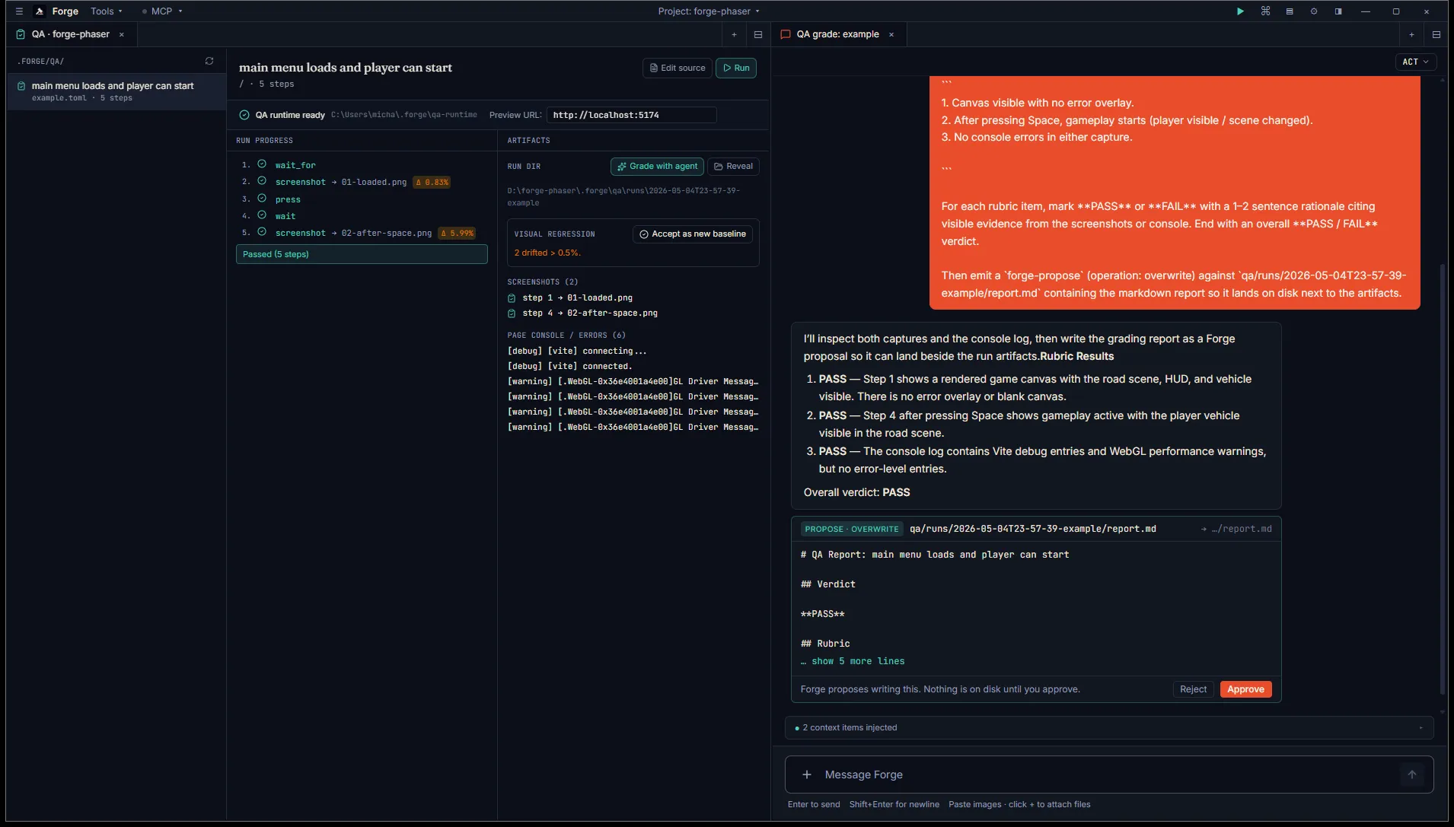The height and width of the screenshot is (827, 1454).
Task: Expand the 2 context items injected row
Action: point(1109,728)
